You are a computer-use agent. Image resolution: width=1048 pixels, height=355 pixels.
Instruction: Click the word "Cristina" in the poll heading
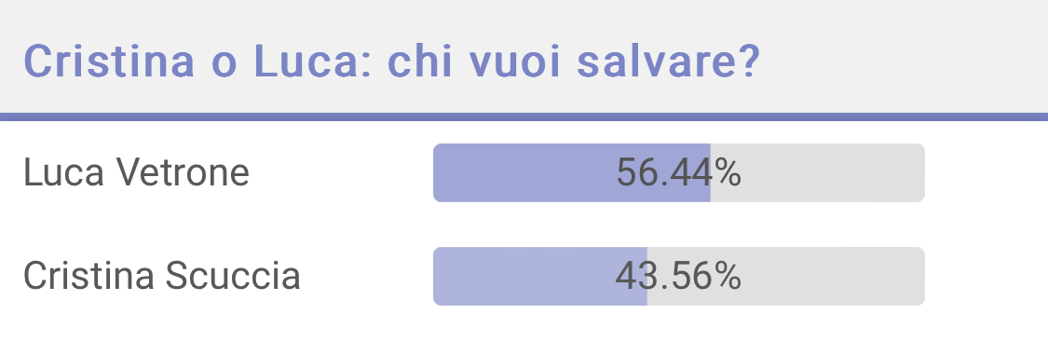(110, 61)
